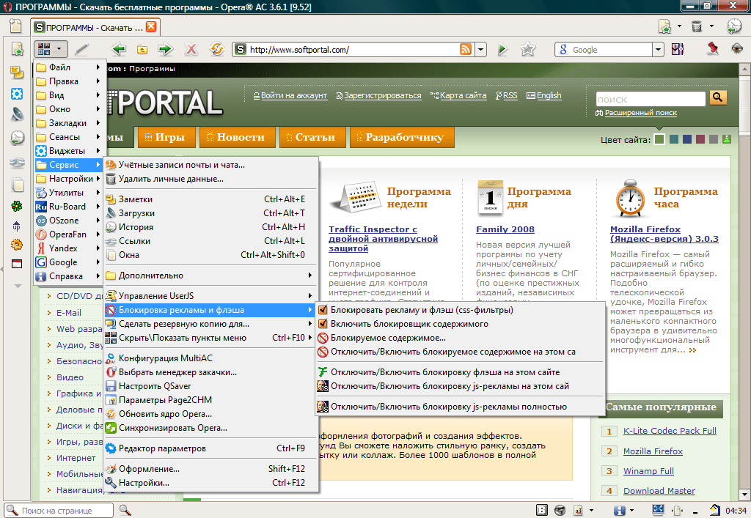Viewport: 751px width, 518px height.
Task: Select the blue site color swatch
Action: point(687,139)
